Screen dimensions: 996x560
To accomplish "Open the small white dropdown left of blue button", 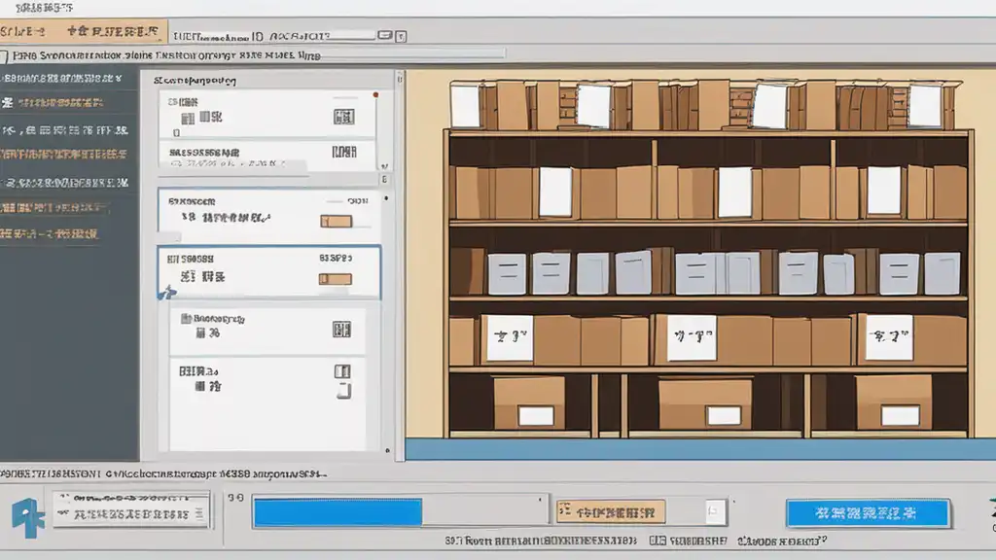I will click(716, 511).
